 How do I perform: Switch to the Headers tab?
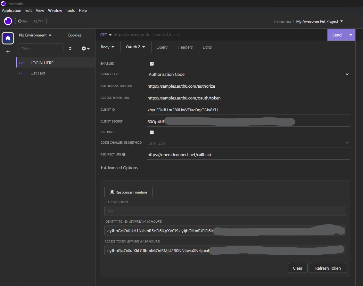(185, 47)
